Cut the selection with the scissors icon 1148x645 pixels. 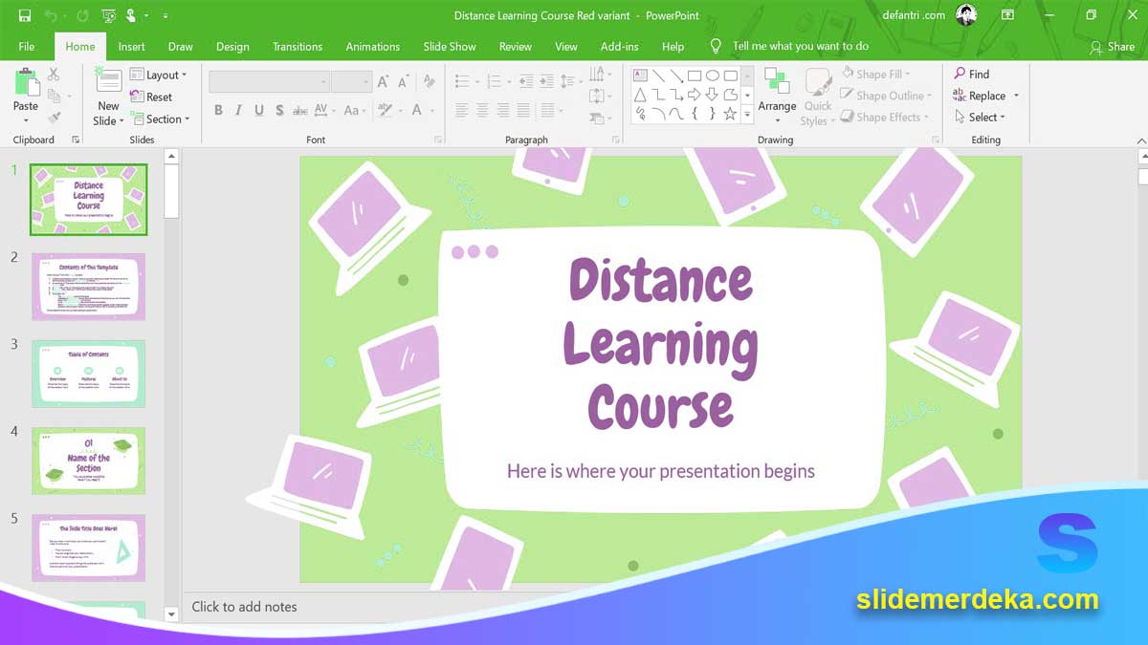pos(54,75)
